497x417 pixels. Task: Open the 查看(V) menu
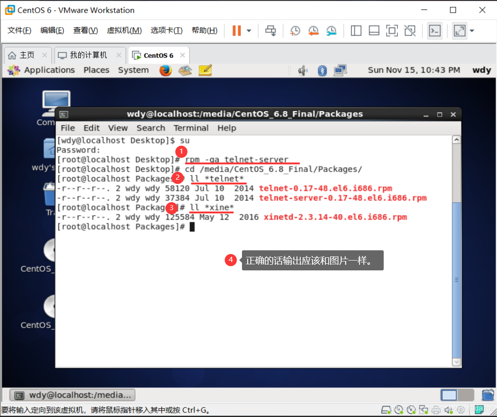pyautogui.click(x=86, y=30)
